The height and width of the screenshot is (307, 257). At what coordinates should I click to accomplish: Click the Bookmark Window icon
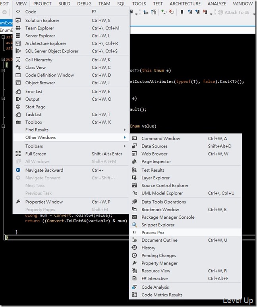coord(134,209)
